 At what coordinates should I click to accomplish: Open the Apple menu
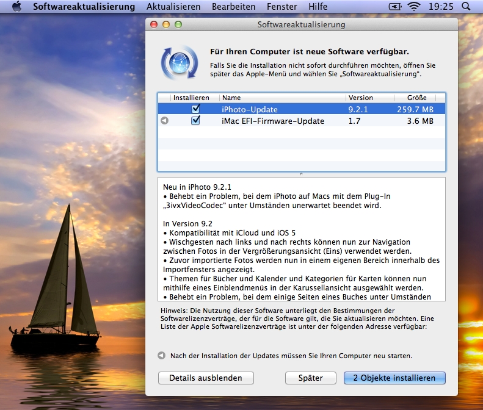(16, 7)
